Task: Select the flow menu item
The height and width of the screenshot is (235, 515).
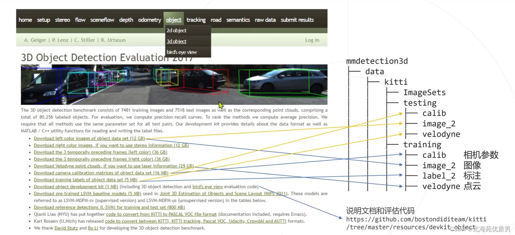Action: click(x=80, y=20)
